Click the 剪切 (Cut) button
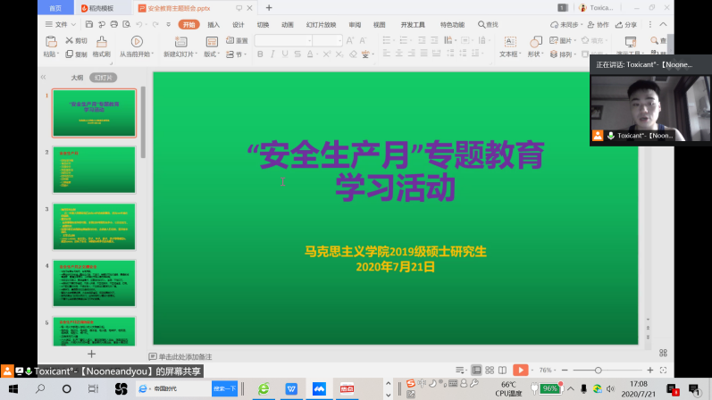This screenshot has width=712, height=400. pos(76,41)
